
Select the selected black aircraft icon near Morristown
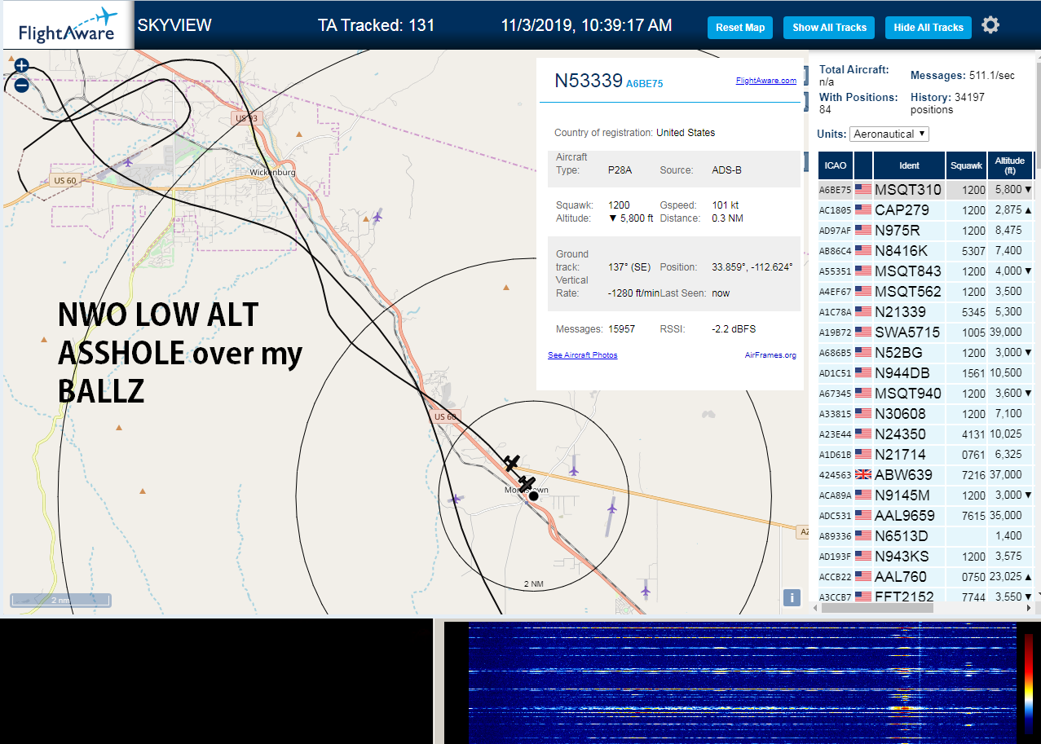click(527, 483)
